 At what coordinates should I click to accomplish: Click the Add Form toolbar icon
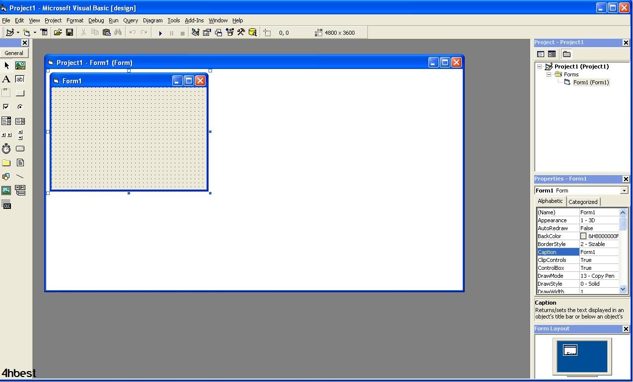(26, 33)
